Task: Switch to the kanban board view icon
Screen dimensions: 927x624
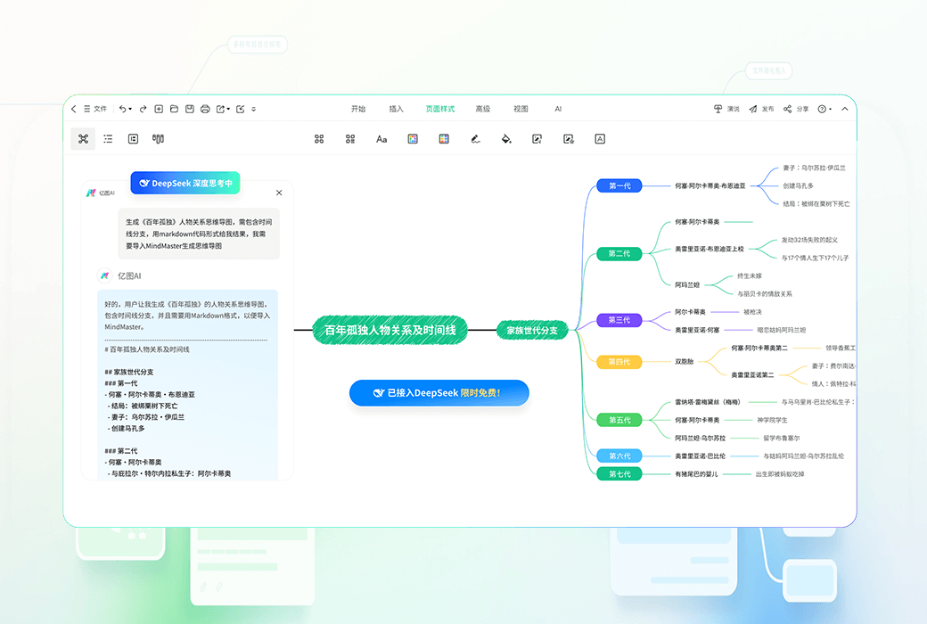Action: (x=158, y=139)
